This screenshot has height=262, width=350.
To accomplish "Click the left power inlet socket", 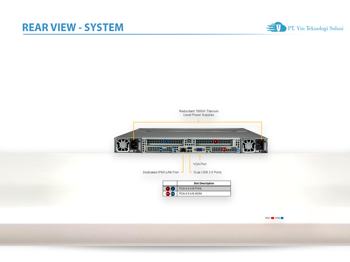I will (x=134, y=145).
